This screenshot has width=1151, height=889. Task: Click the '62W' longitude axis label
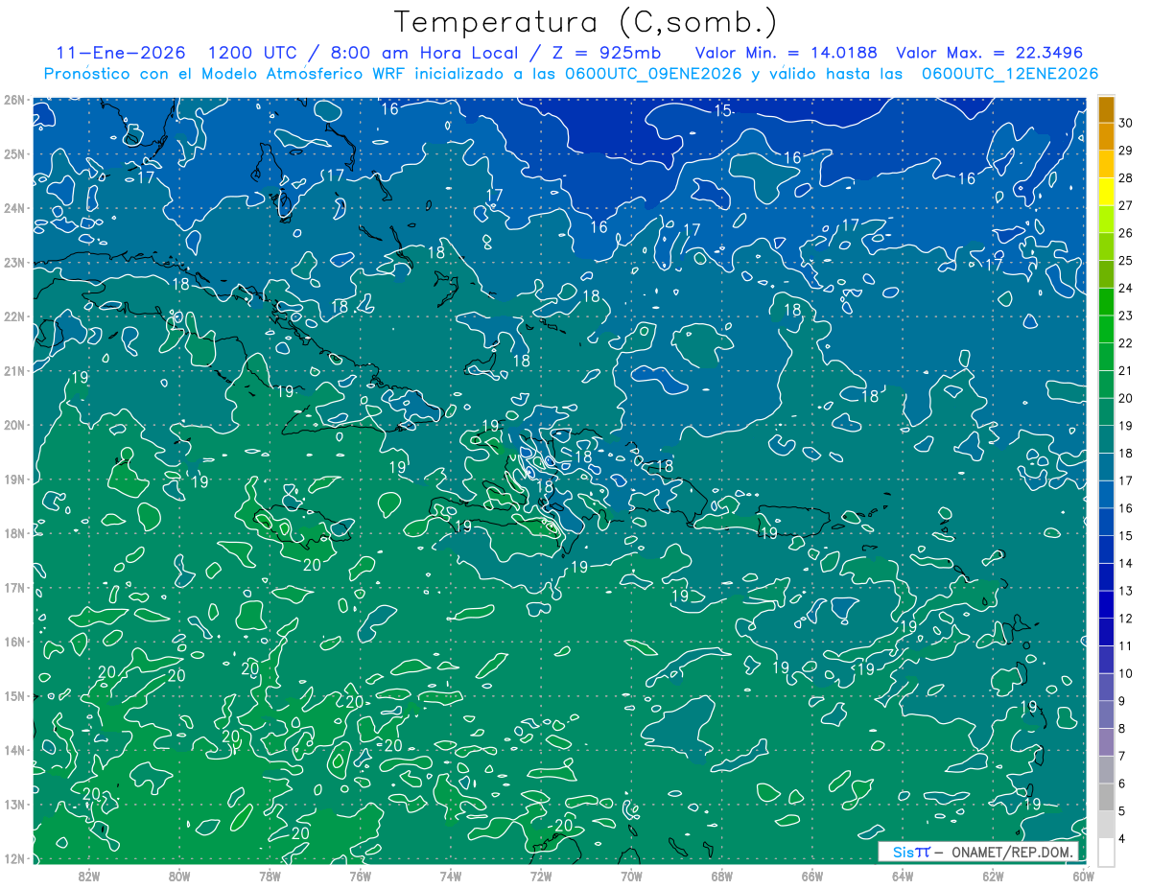[x=994, y=876]
